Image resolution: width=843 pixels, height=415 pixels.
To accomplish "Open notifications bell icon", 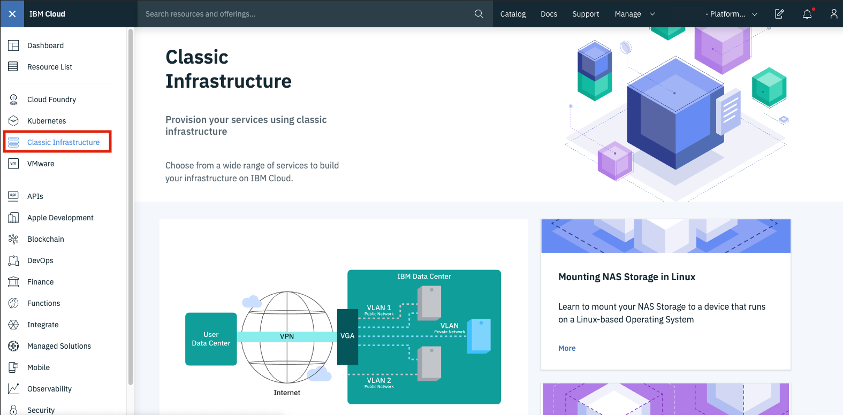I will 807,14.
